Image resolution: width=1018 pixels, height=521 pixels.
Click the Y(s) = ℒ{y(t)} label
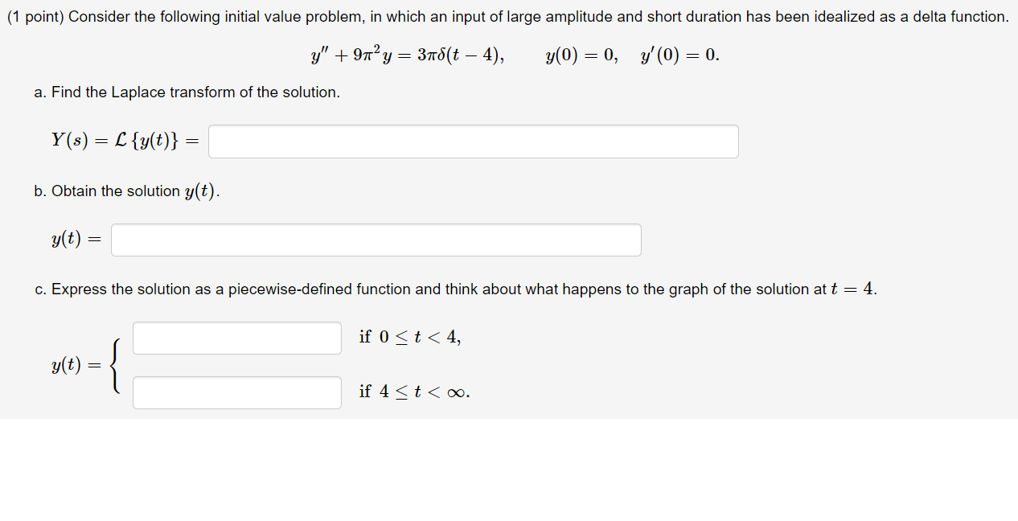pyautogui.click(x=125, y=140)
